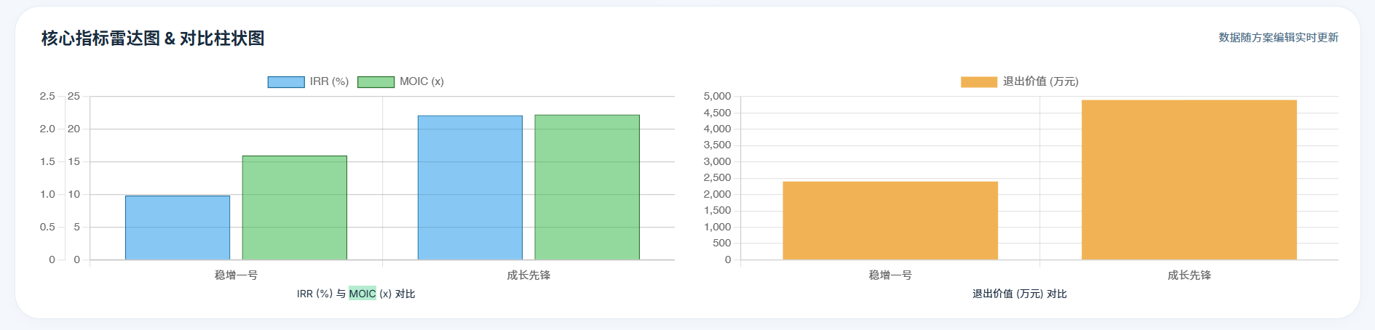Click 成长先锋 label under the right chart
This screenshot has height=330, width=1375.
coord(1189,275)
